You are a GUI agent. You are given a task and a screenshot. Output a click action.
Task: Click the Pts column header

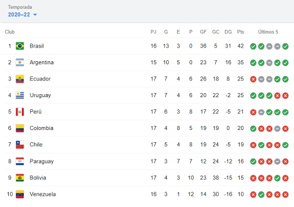coord(241,32)
